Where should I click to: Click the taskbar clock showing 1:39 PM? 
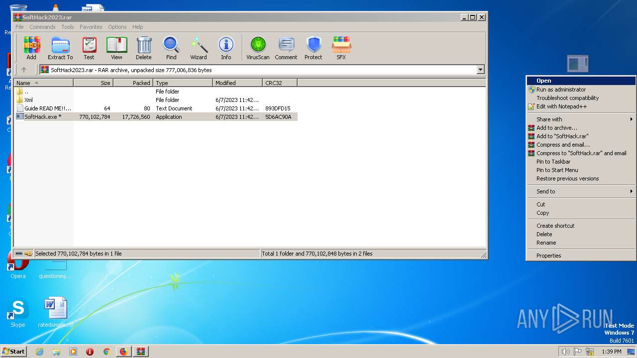pos(611,352)
